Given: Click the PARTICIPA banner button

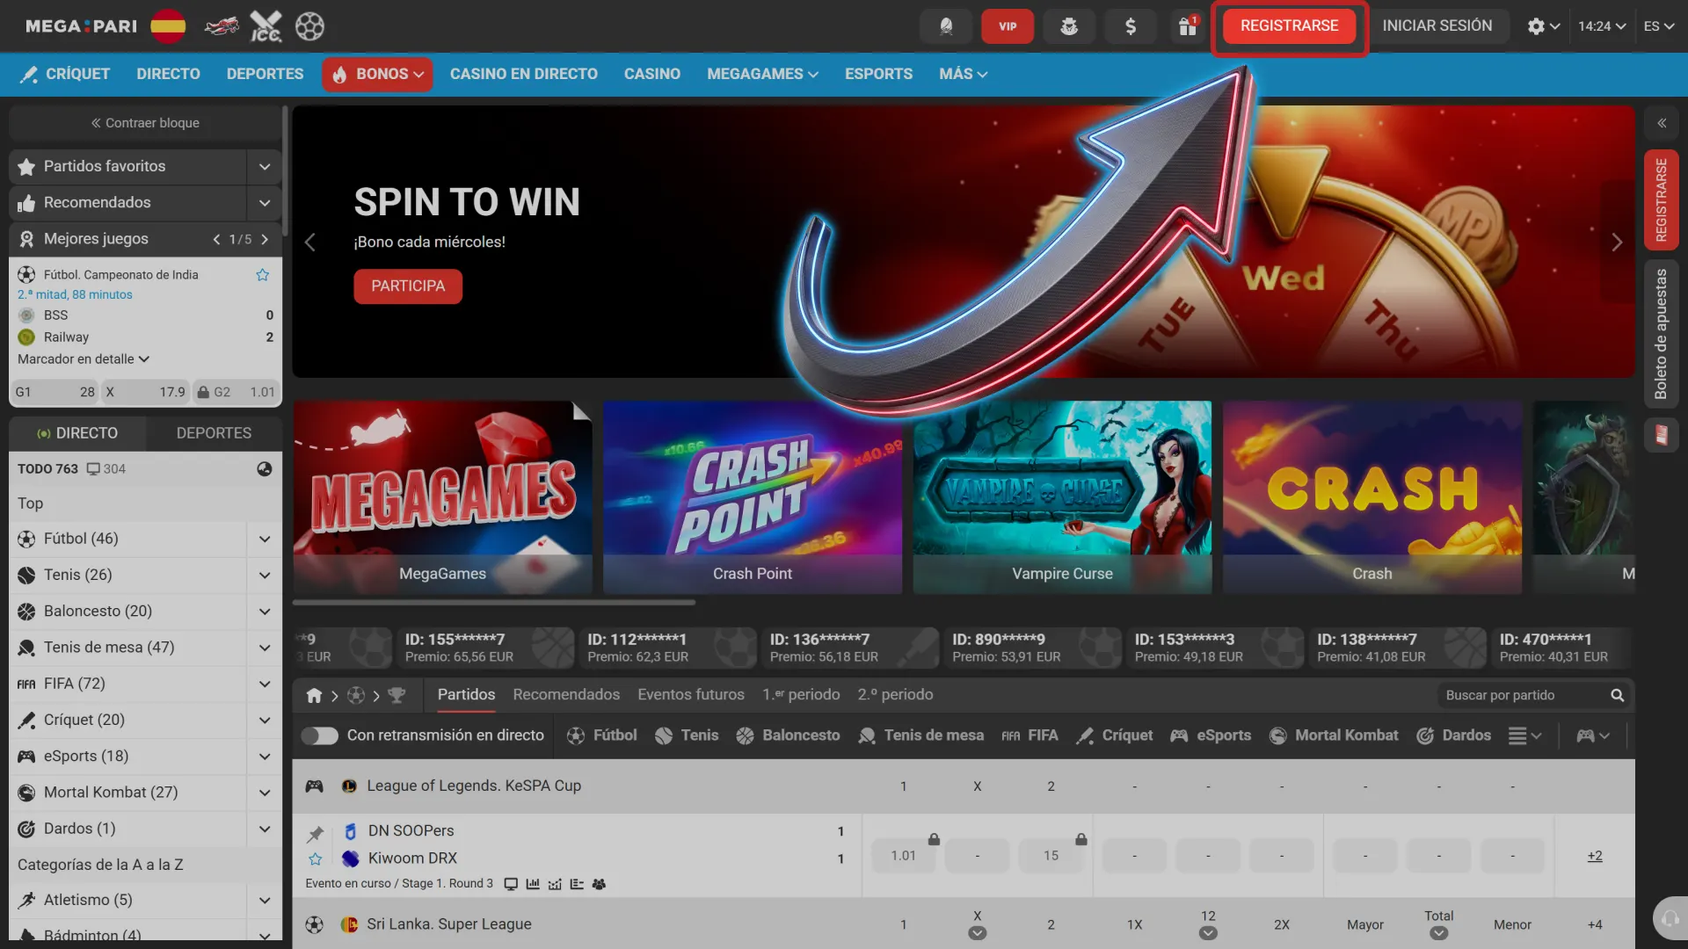Looking at the screenshot, I should coord(408,286).
